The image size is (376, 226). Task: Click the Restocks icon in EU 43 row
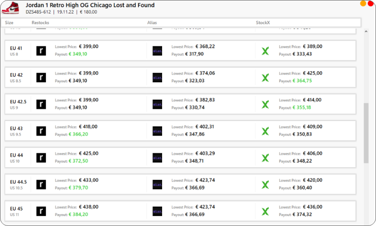pyautogui.click(x=41, y=131)
